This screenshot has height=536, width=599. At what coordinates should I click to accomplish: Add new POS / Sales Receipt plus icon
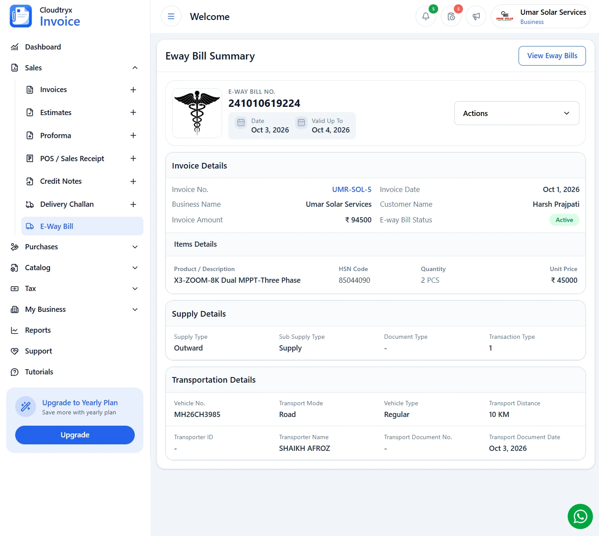click(133, 159)
